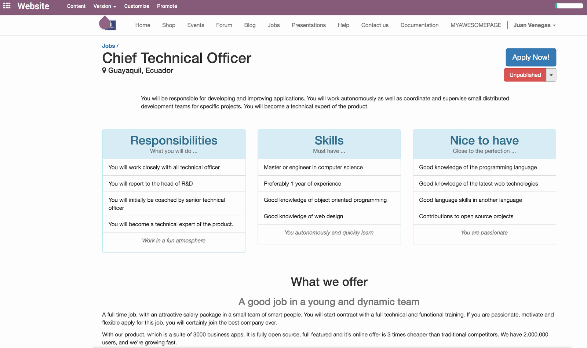The height and width of the screenshot is (348, 587).
Task: Open the Customize menu
Action: [x=136, y=6]
